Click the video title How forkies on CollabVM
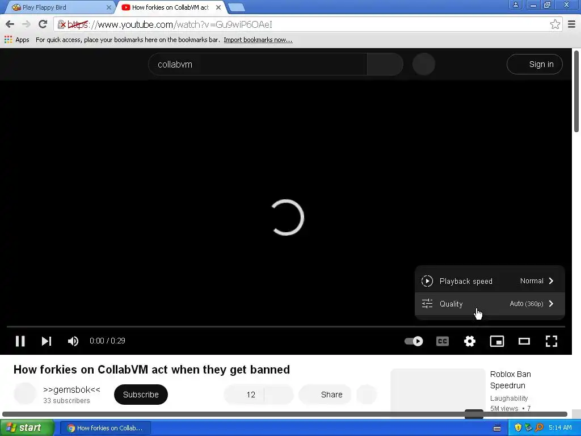The height and width of the screenshot is (436, 581). [x=151, y=369]
